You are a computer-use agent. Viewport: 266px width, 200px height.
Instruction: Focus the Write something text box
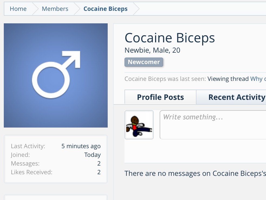(213, 125)
